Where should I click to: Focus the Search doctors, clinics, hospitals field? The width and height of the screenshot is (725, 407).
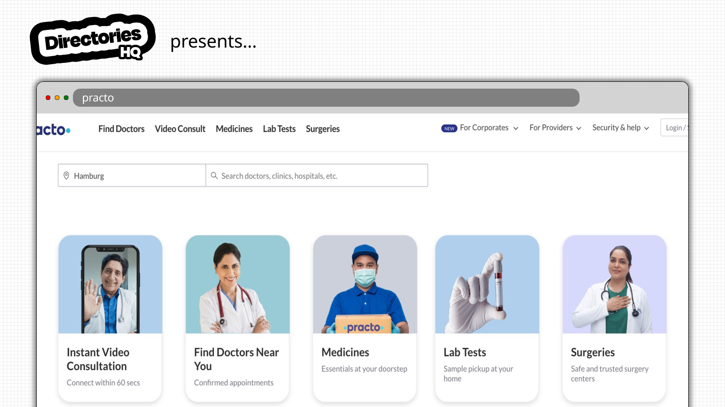pyautogui.click(x=317, y=175)
